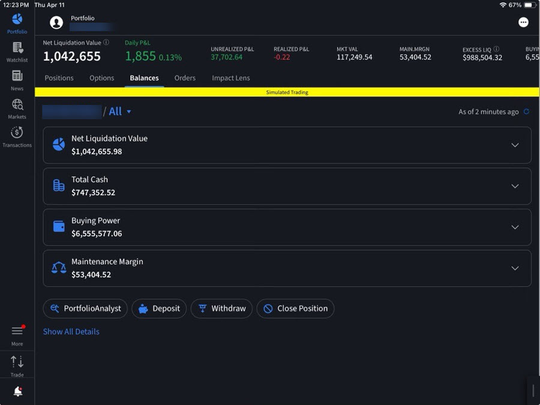Select the Balances tab
The image size is (540, 405).
click(x=144, y=78)
